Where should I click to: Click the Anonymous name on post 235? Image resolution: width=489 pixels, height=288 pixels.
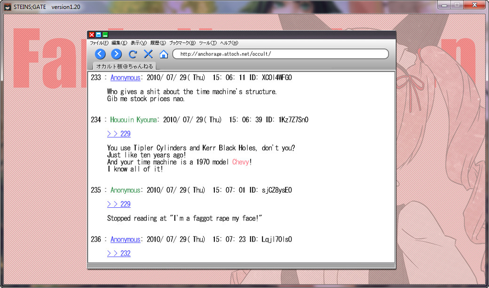[126, 190]
